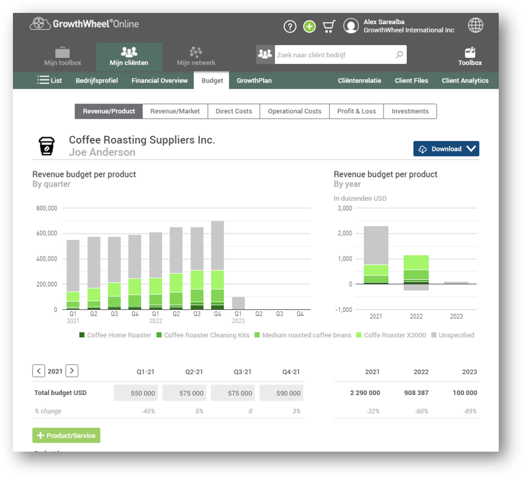Open the Cliëntenrelatie tab
Viewport: 524px width, 477px height.
[x=359, y=81]
